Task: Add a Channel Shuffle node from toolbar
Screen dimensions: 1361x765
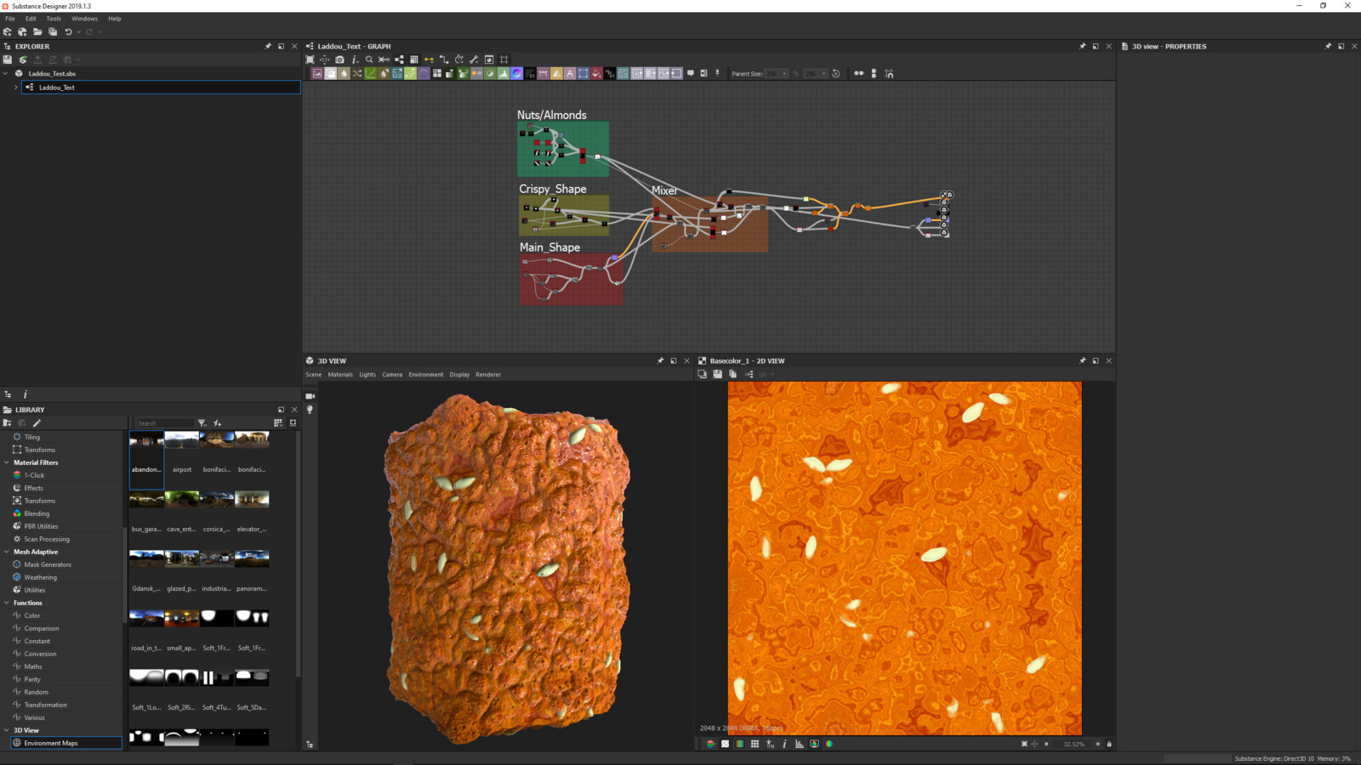Action: (357, 73)
